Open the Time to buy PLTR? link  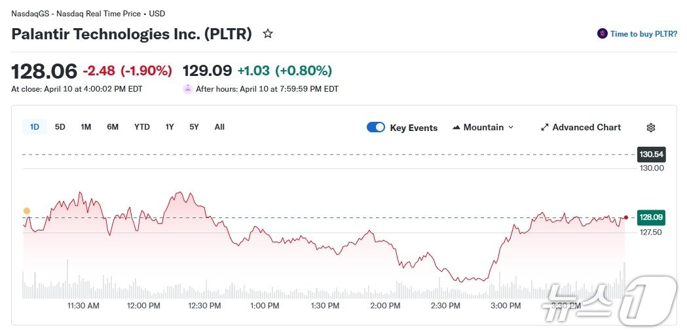click(x=643, y=34)
